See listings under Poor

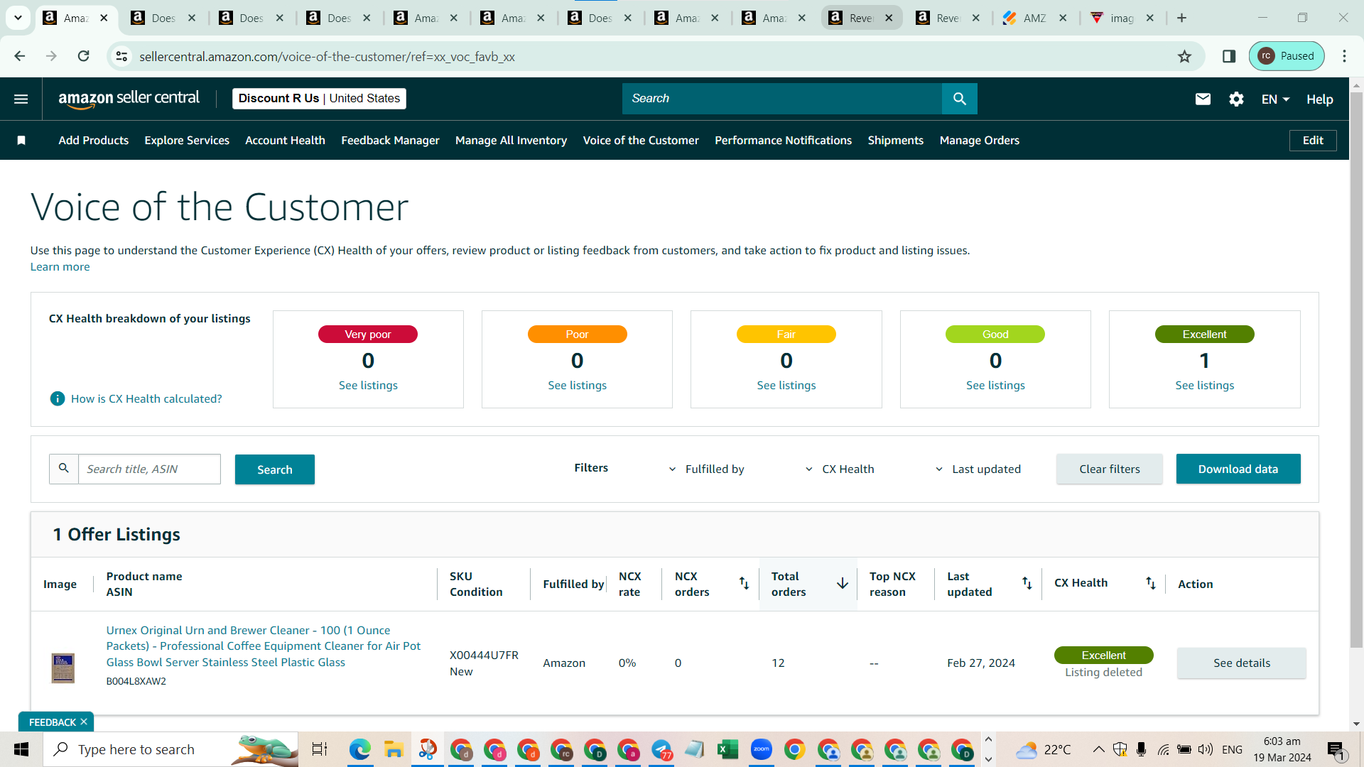577,386
